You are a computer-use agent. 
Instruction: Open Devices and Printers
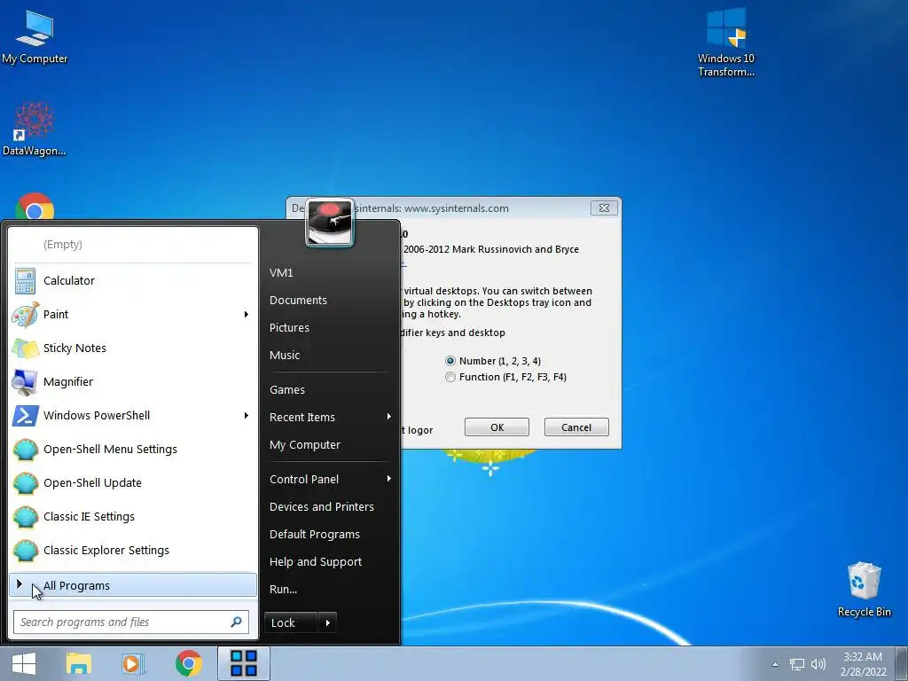[x=321, y=506]
